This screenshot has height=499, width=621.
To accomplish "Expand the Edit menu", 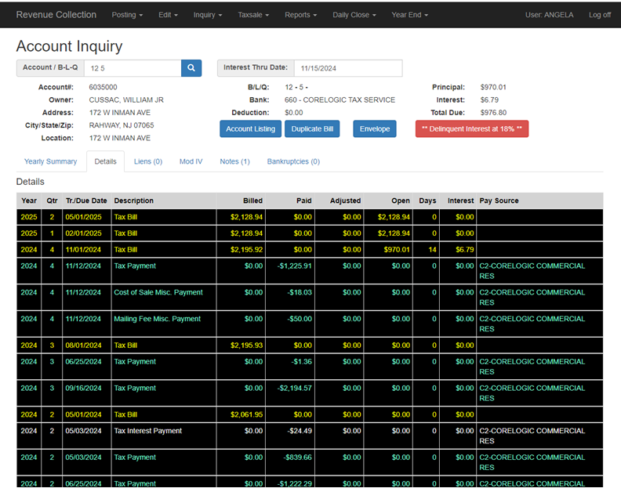I will pos(168,15).
